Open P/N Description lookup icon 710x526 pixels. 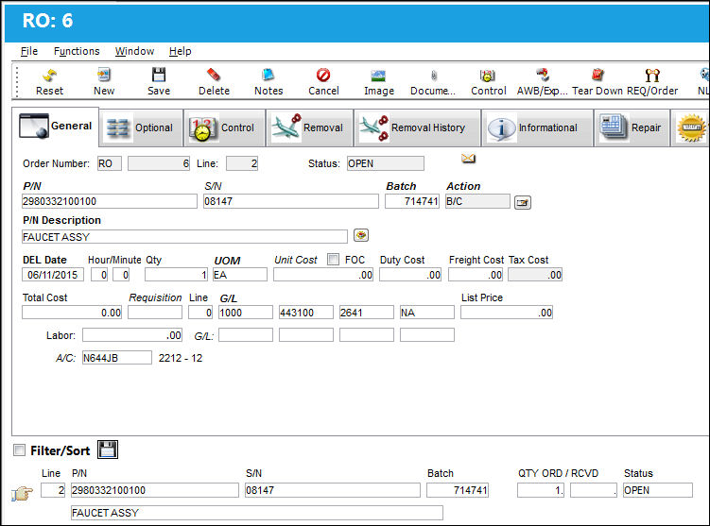click(x=361, y=235)
